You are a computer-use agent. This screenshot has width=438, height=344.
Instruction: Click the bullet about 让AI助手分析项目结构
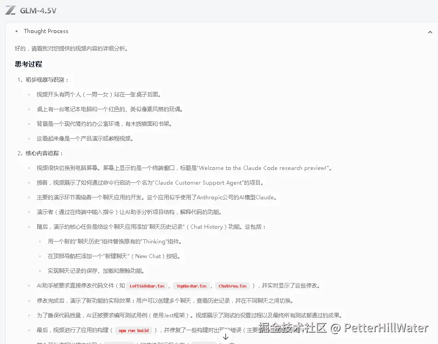pos(129,212)
